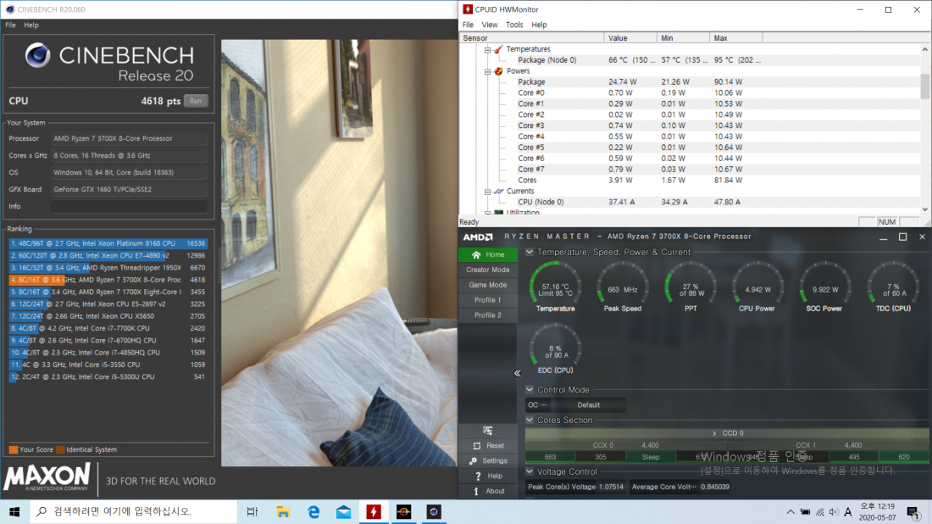Switch to Game Mode in Ryzen Master
Screen dimensions: 932x524
pos(488,285)
